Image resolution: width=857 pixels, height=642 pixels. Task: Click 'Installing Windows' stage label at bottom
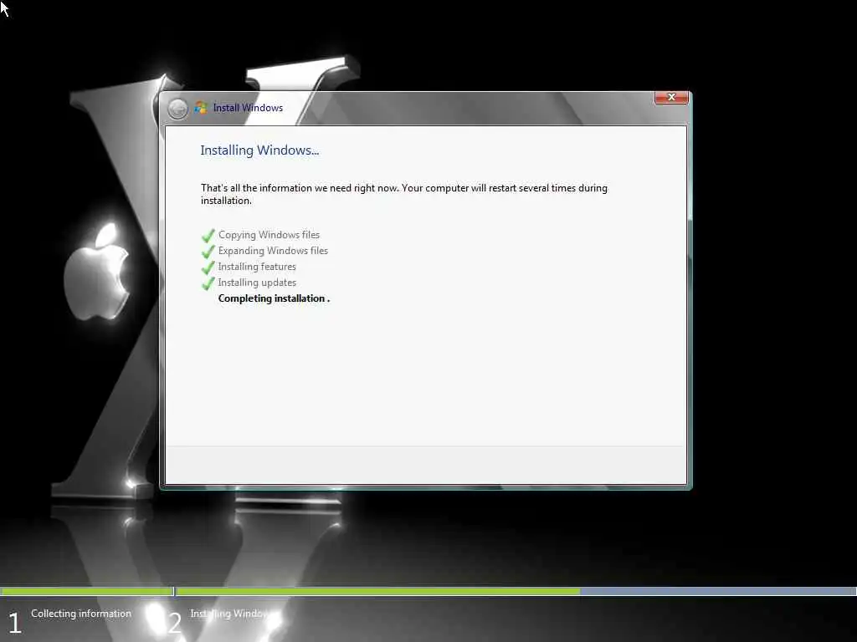pyautogui.click(x=231, y=614)
